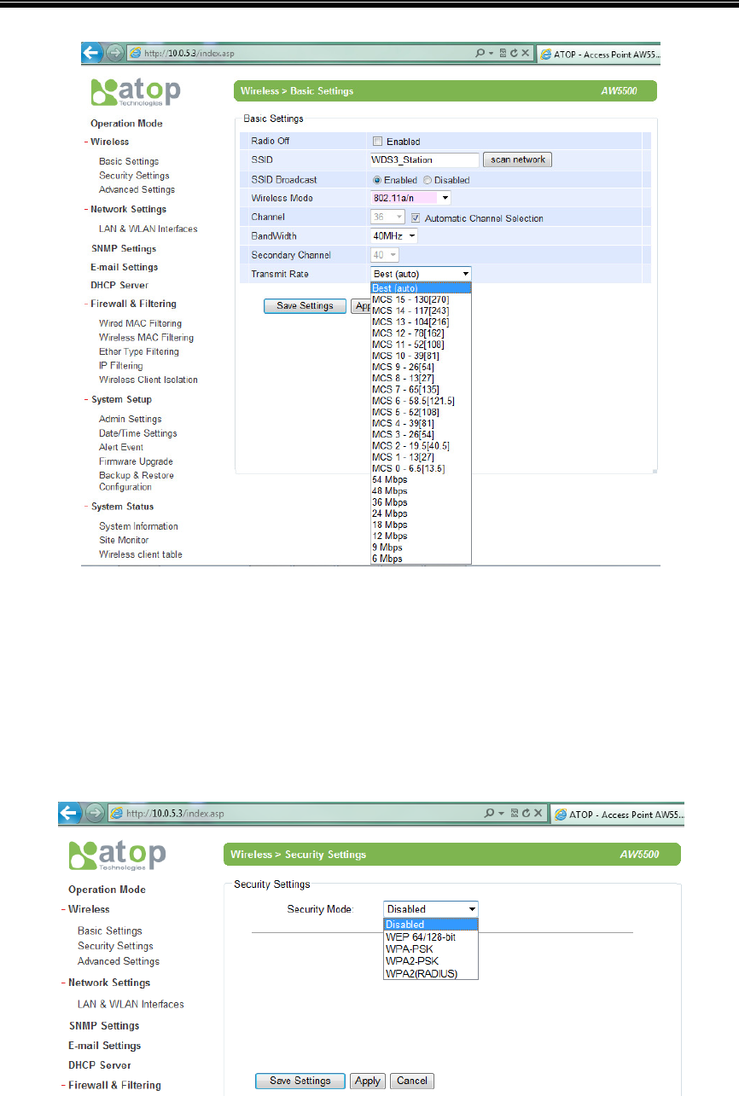
Task: Select WEP 64/128-bit security mode option
Action: coord(431,937)
